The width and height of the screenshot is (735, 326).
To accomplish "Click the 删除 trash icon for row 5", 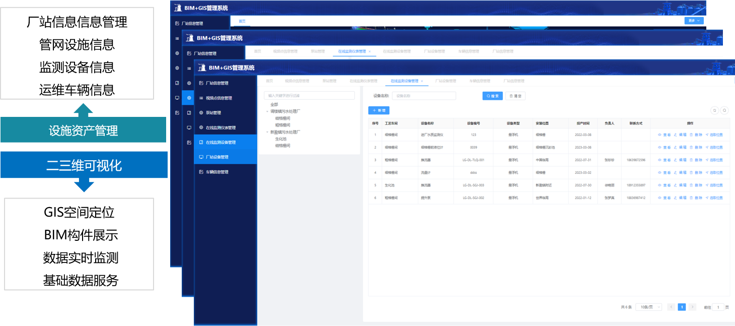I will coord(691,185).
